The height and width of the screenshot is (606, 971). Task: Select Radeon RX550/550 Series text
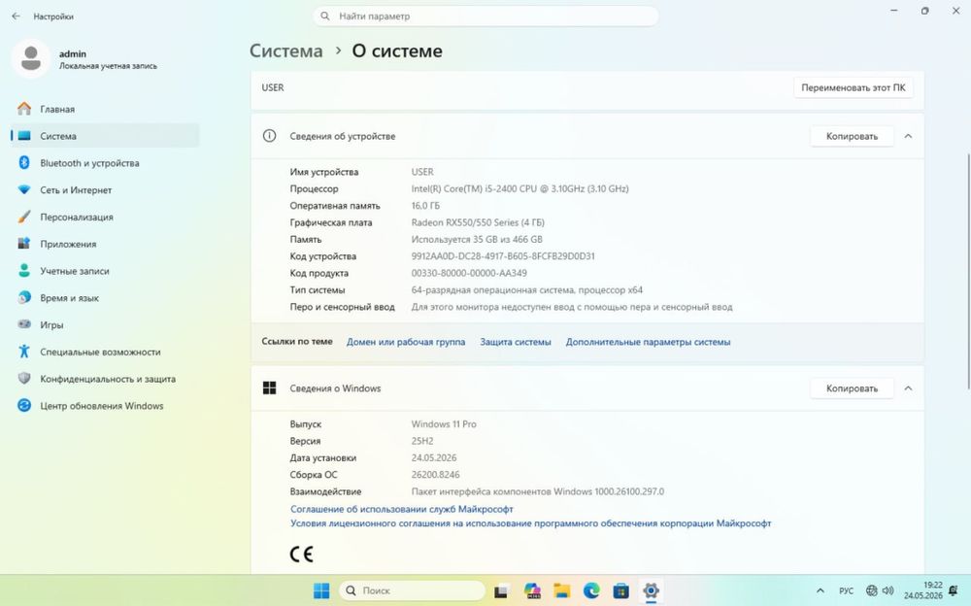478,222
